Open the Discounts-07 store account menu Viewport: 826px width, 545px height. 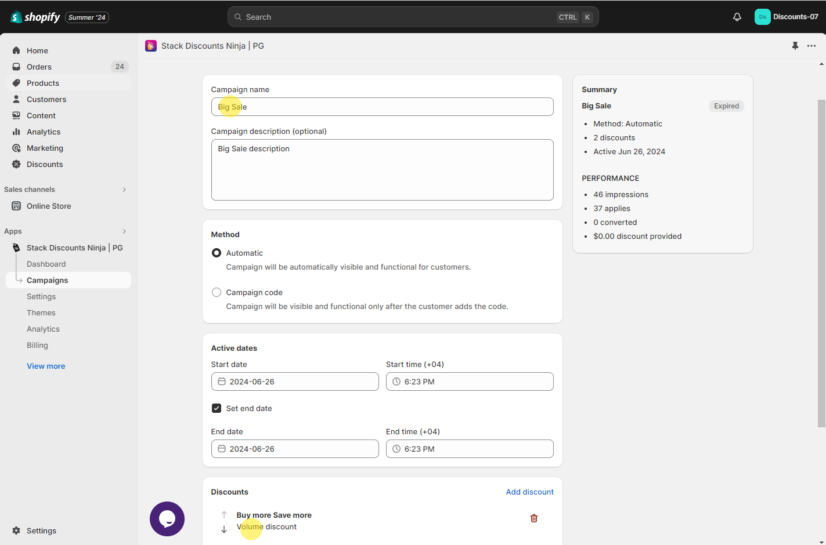[786, 17]
